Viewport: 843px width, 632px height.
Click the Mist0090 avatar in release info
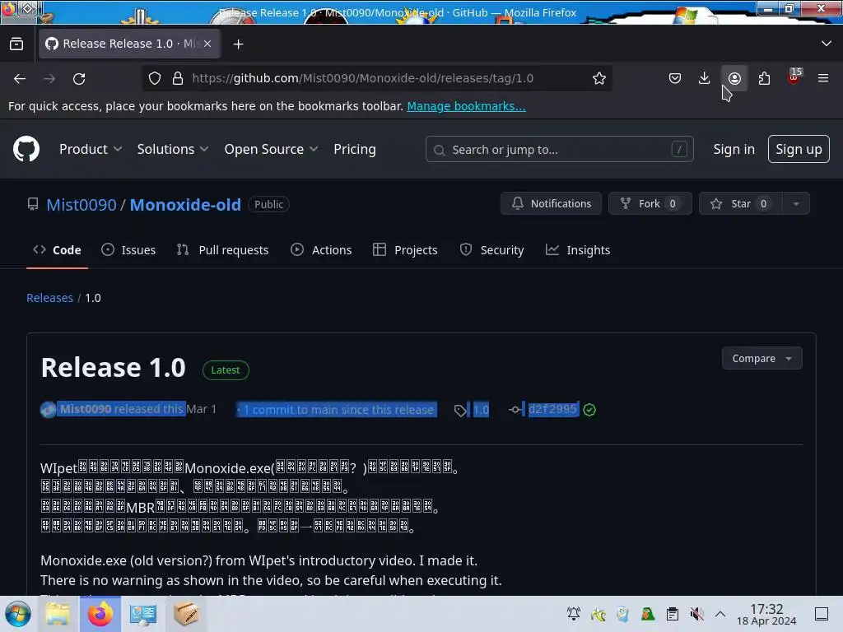[x=48, y=410]
